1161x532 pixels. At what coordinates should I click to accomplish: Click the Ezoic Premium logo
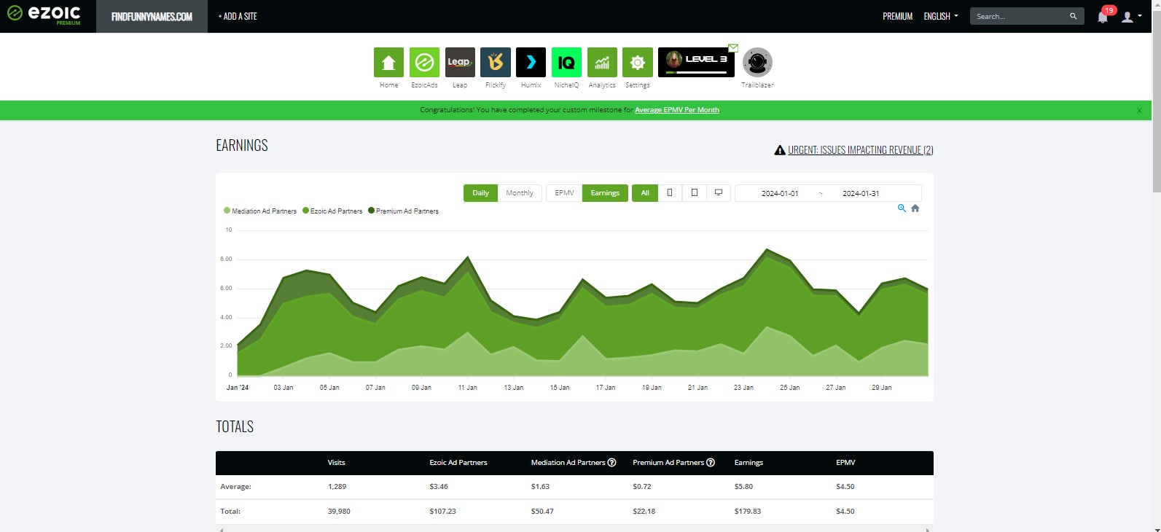[44, 15]
